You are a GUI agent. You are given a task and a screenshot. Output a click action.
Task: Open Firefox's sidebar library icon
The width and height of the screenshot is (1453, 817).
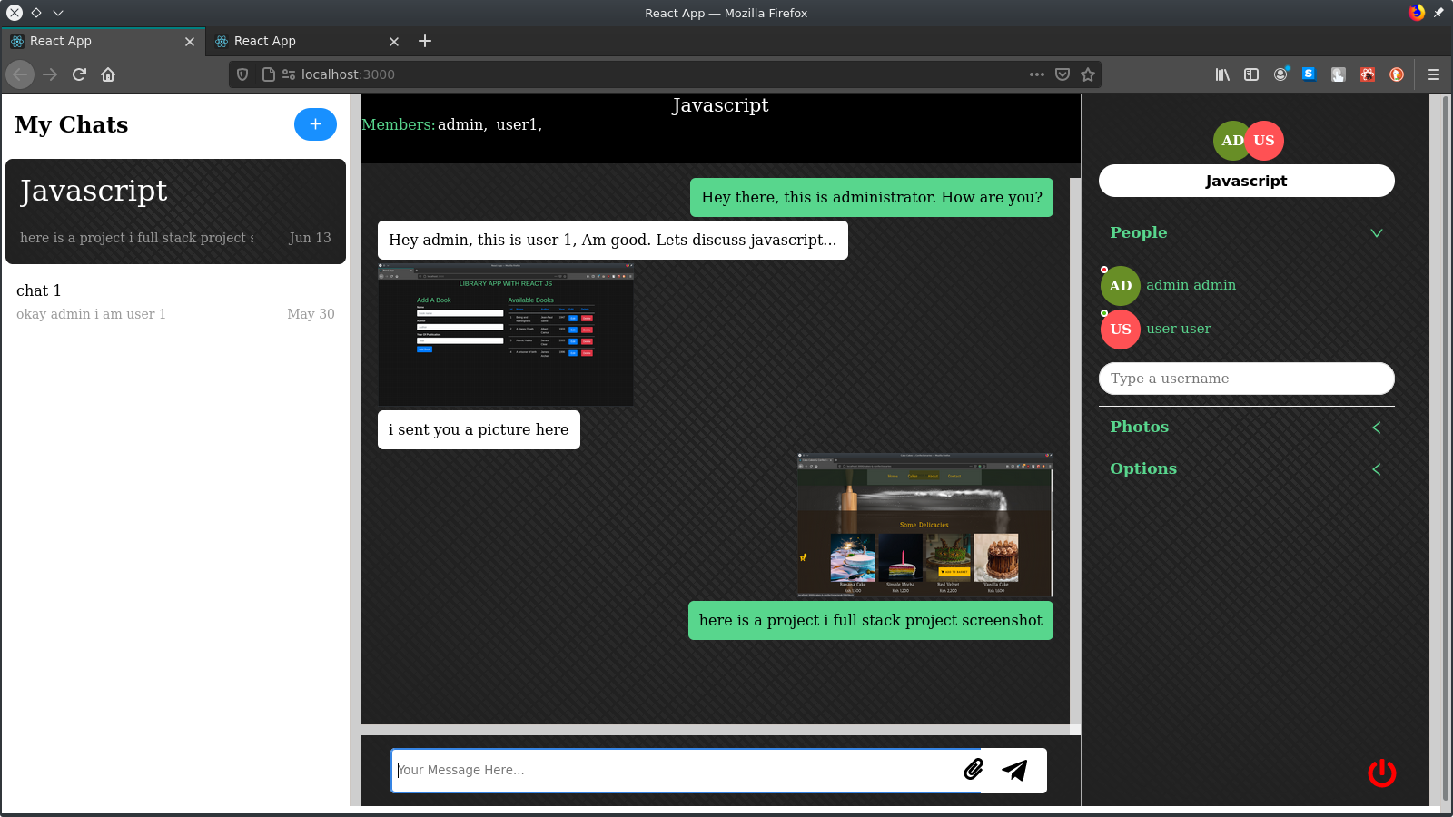point(1222,74)
